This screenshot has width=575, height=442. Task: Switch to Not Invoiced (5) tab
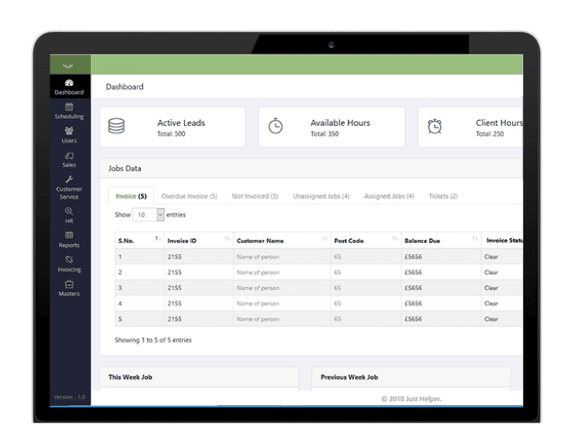click(255, 196)
